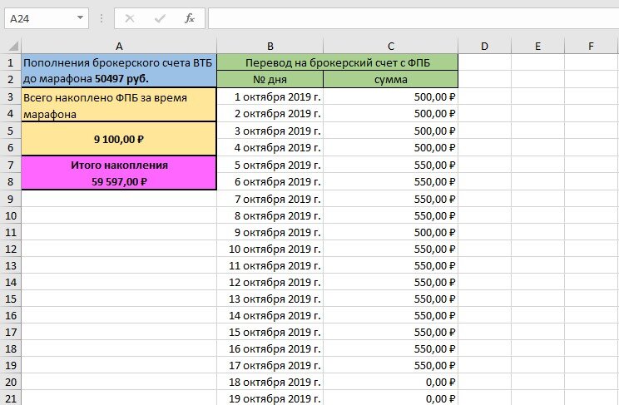Viewport: 619px width, 405px height.
Task: Click the Name Box showing A24
Action: (47, 18)
